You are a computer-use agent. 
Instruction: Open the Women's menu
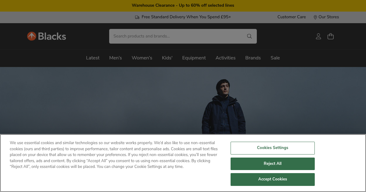tap(142, 58)
